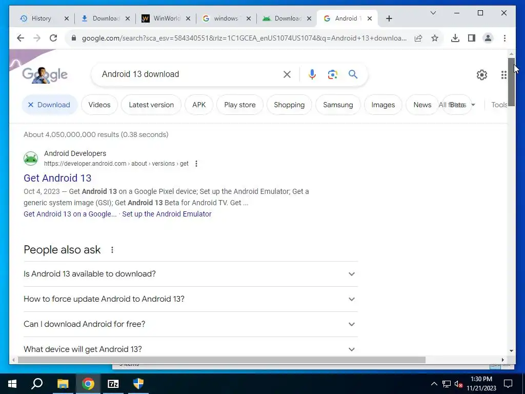Submit search with magnifier icon

click(353, 74)
